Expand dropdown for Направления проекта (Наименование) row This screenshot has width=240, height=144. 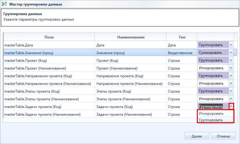pyautogui.click(x=231, y=83)
